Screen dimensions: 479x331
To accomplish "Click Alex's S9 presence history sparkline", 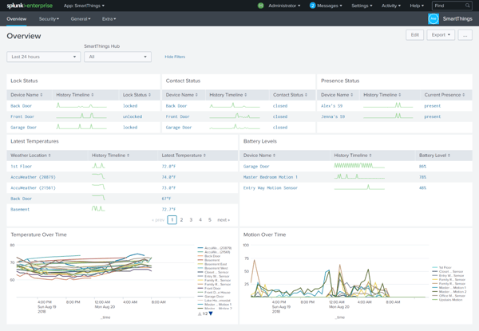I will (x=388, y=105).
